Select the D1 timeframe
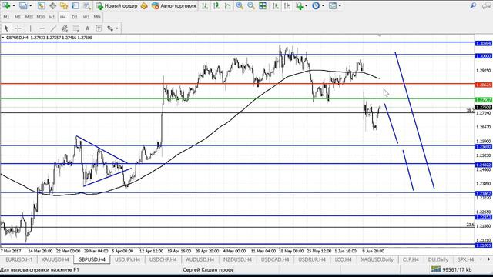 (75, 17)
